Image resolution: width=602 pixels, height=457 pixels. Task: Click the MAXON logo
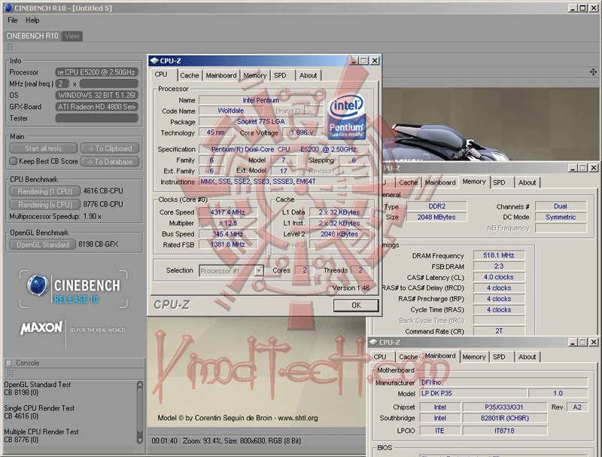[41, 328]
